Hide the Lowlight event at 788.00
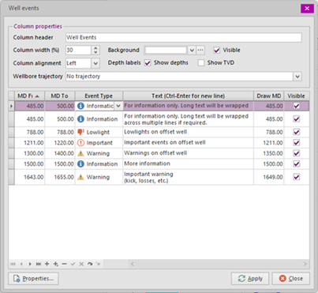 [297, 132]
